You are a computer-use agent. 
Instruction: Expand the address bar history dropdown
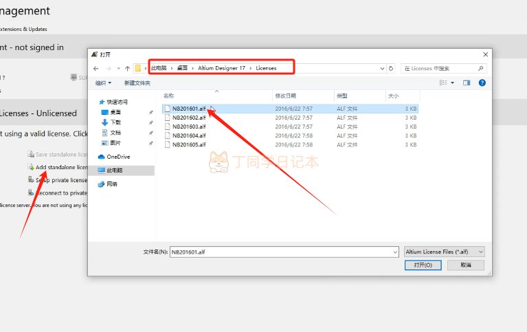pyautogui.click(x=382, y=68)
